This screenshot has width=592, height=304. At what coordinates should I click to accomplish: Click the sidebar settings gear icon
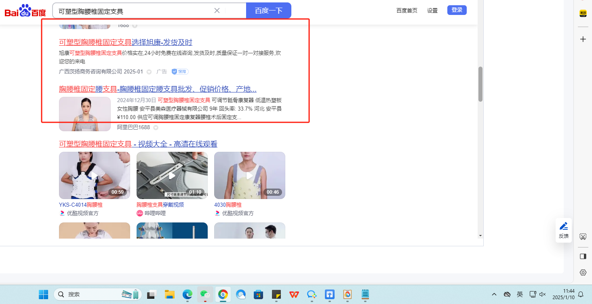[583, 273]
